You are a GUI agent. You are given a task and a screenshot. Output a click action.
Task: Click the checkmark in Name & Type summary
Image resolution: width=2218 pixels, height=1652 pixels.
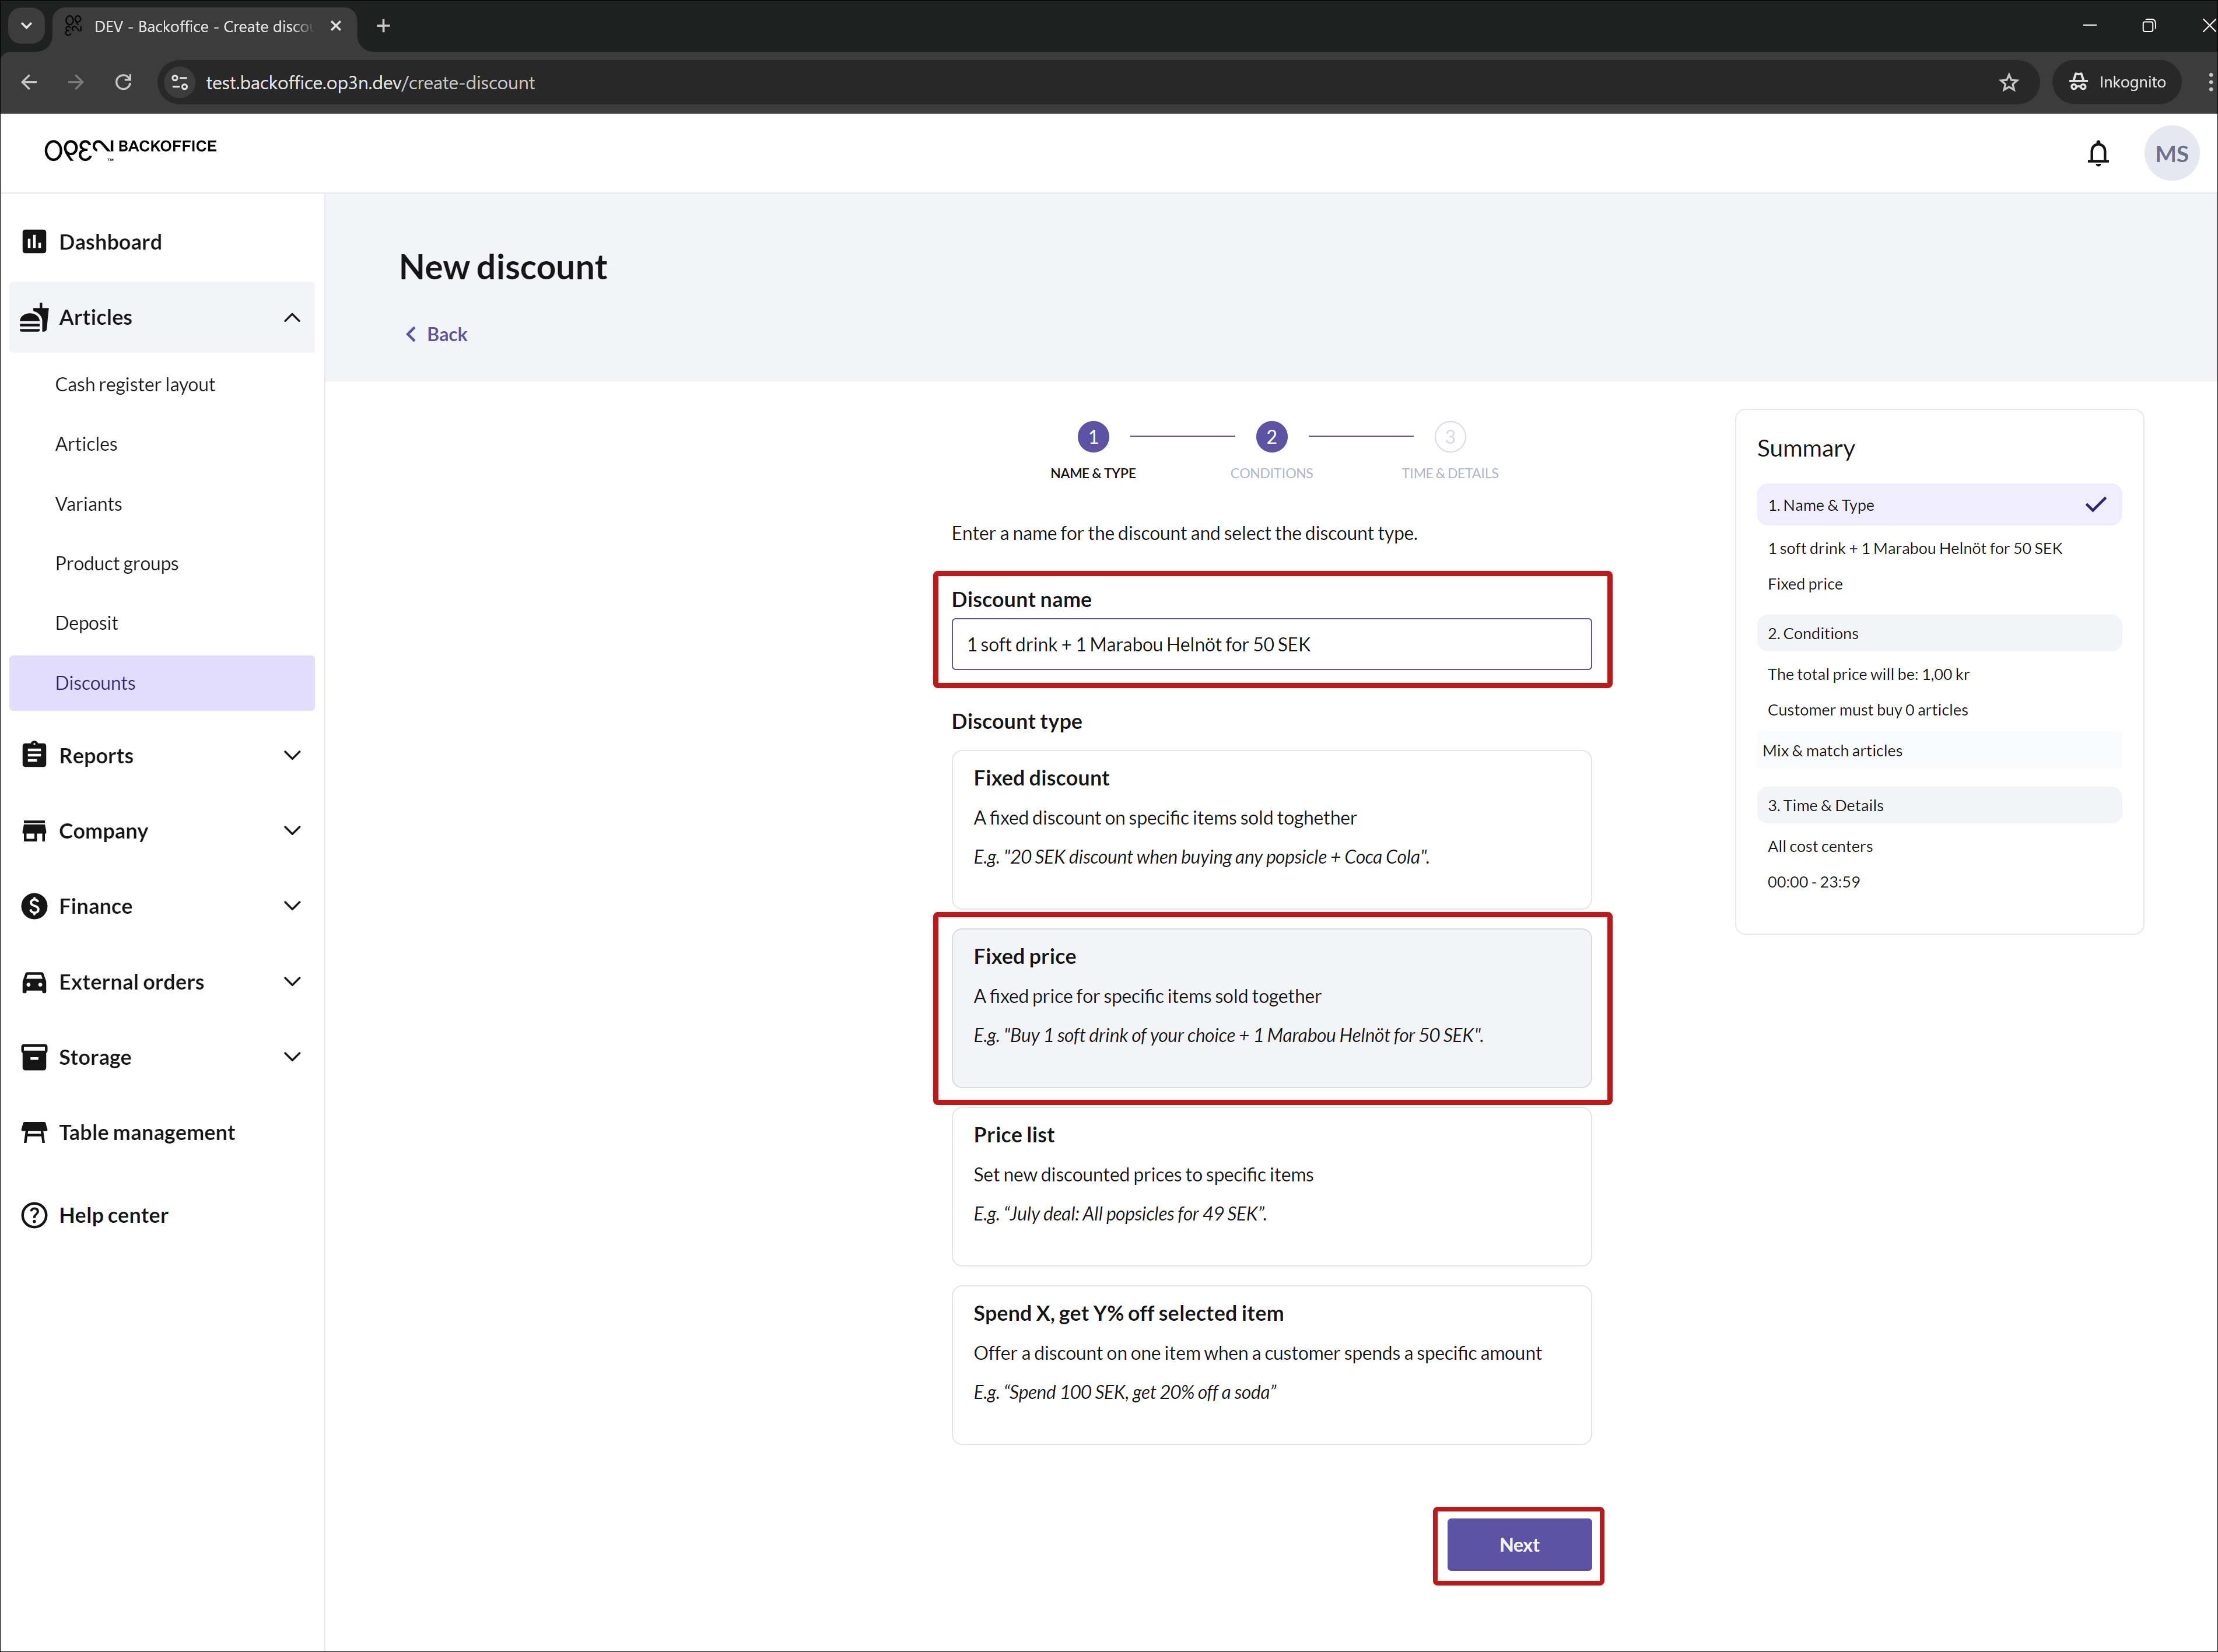[2096, 504]
